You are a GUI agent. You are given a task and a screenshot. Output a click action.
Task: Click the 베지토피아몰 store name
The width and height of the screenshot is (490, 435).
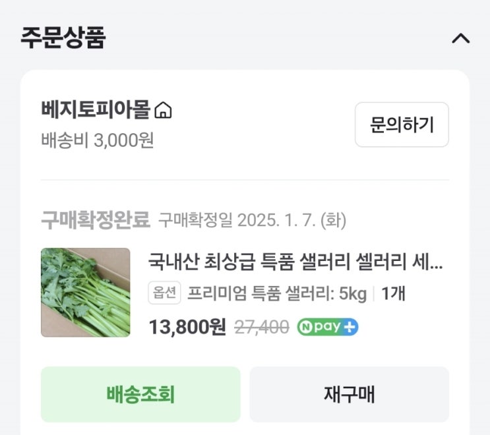click(x=96, y=109)
